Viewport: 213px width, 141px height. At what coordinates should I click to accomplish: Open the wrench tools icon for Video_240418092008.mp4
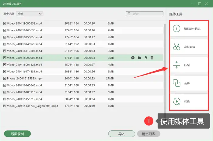pos(146,58)
